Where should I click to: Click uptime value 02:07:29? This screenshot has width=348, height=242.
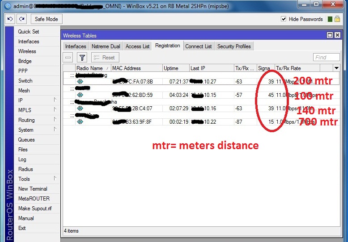[x=179, y=108]
